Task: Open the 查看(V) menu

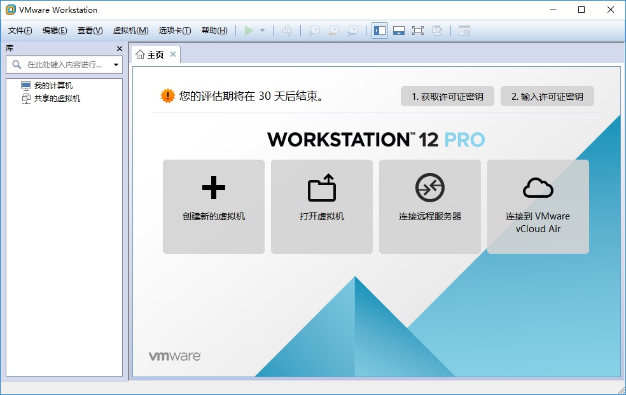Action: 90,31
